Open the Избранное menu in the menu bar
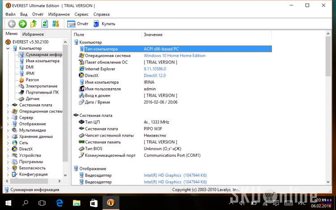 point(59,14)
